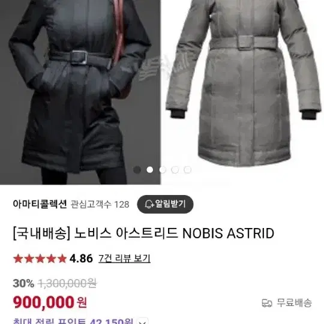The image size is (324, 324).
Task: Click the free shipping truck icon
Action: coord(267,303)
